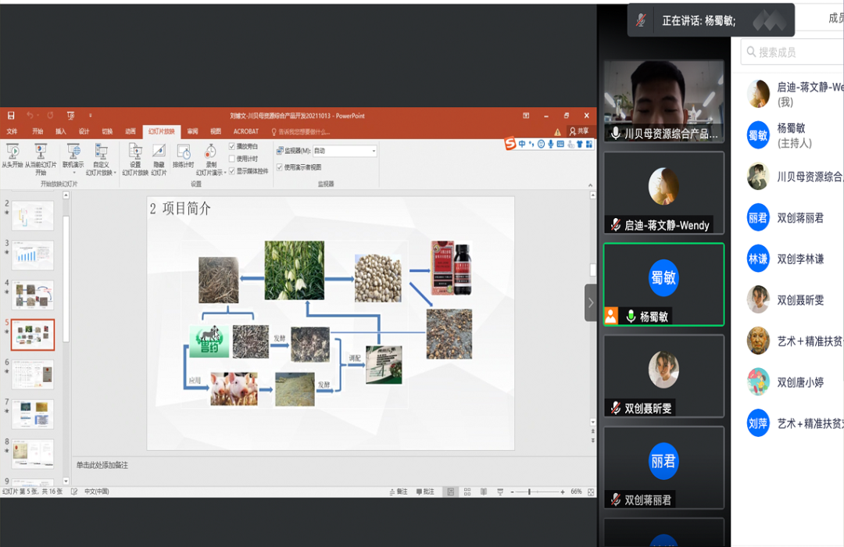Click thumbnail pane scroll down arrow

click(x=66, y=481)
